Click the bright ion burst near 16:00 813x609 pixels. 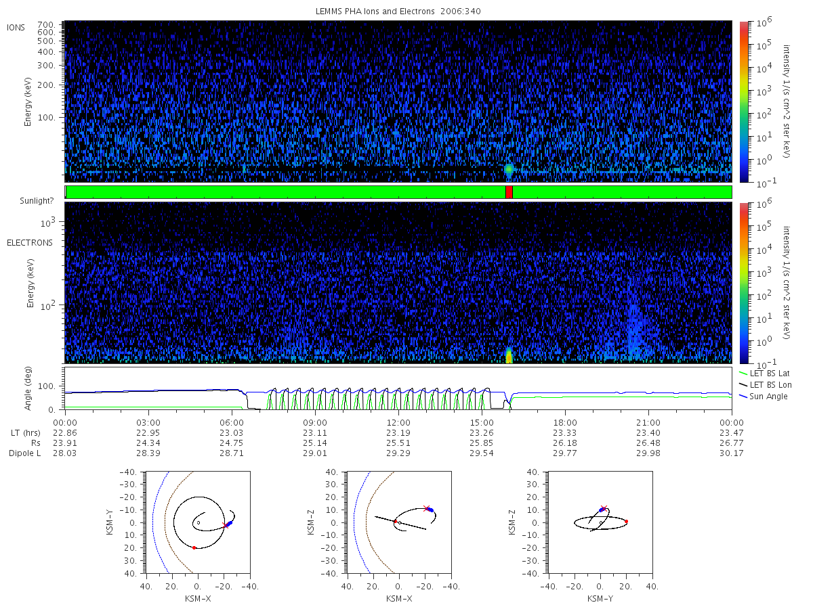[509, 169]
